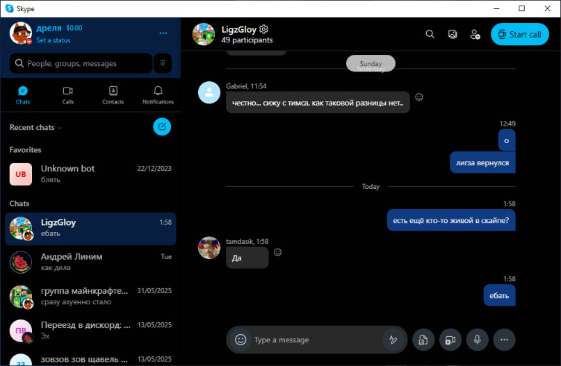Switch to the Chats tab
Viewport: 561px width, 366px height.
23,95
